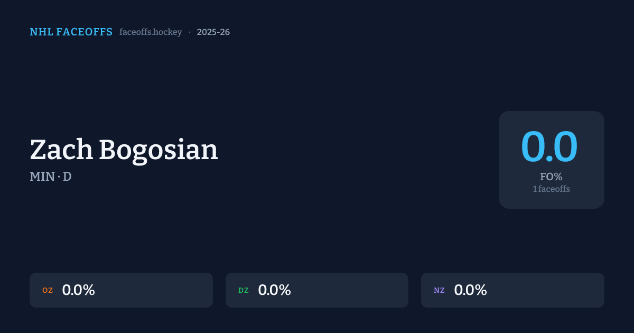Click the D position letter

(x=67, y=177)
